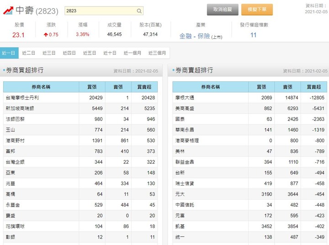Open the issued warrants count 11
329x245 pixels.
tap(253, 35)
